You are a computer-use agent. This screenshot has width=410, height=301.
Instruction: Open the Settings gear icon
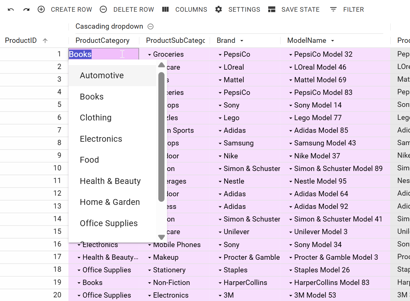click(x=219, y=10)
